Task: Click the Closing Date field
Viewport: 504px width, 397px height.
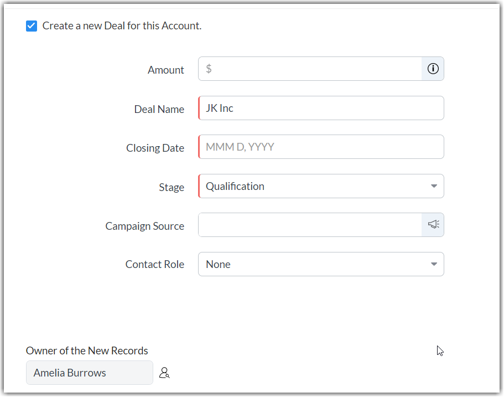Action: (321, 147)
